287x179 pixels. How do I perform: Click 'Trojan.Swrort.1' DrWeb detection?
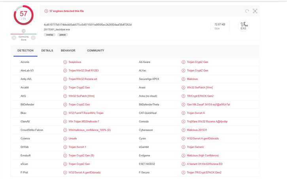tap(77, 147)
